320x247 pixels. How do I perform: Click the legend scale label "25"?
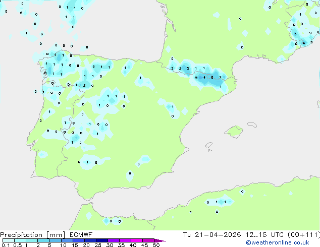[x=98, y=245]
